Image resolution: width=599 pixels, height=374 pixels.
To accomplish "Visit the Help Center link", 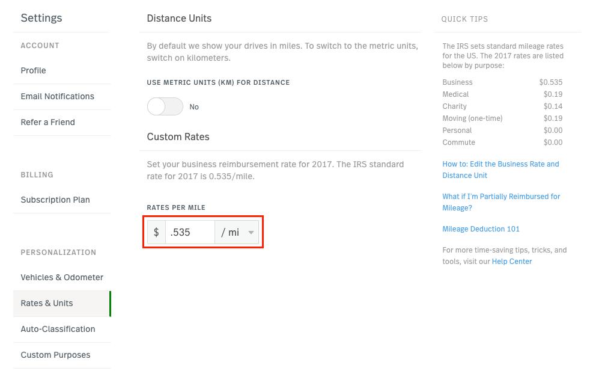I will (x=512, y=262).
